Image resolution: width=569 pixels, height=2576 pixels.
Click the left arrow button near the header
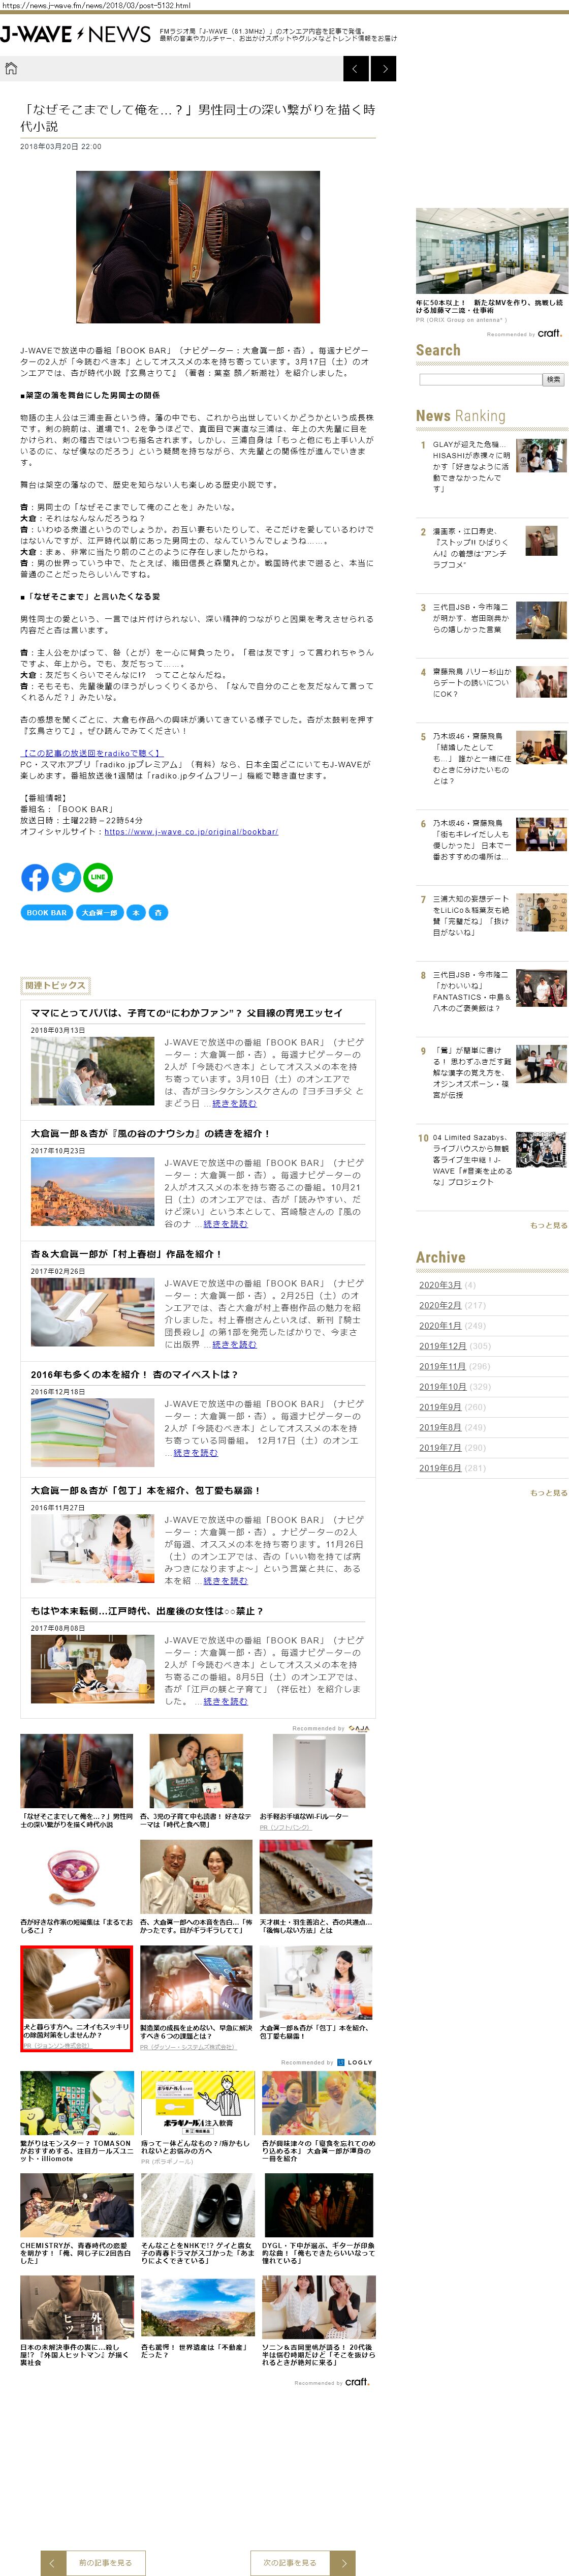point(356,68)
